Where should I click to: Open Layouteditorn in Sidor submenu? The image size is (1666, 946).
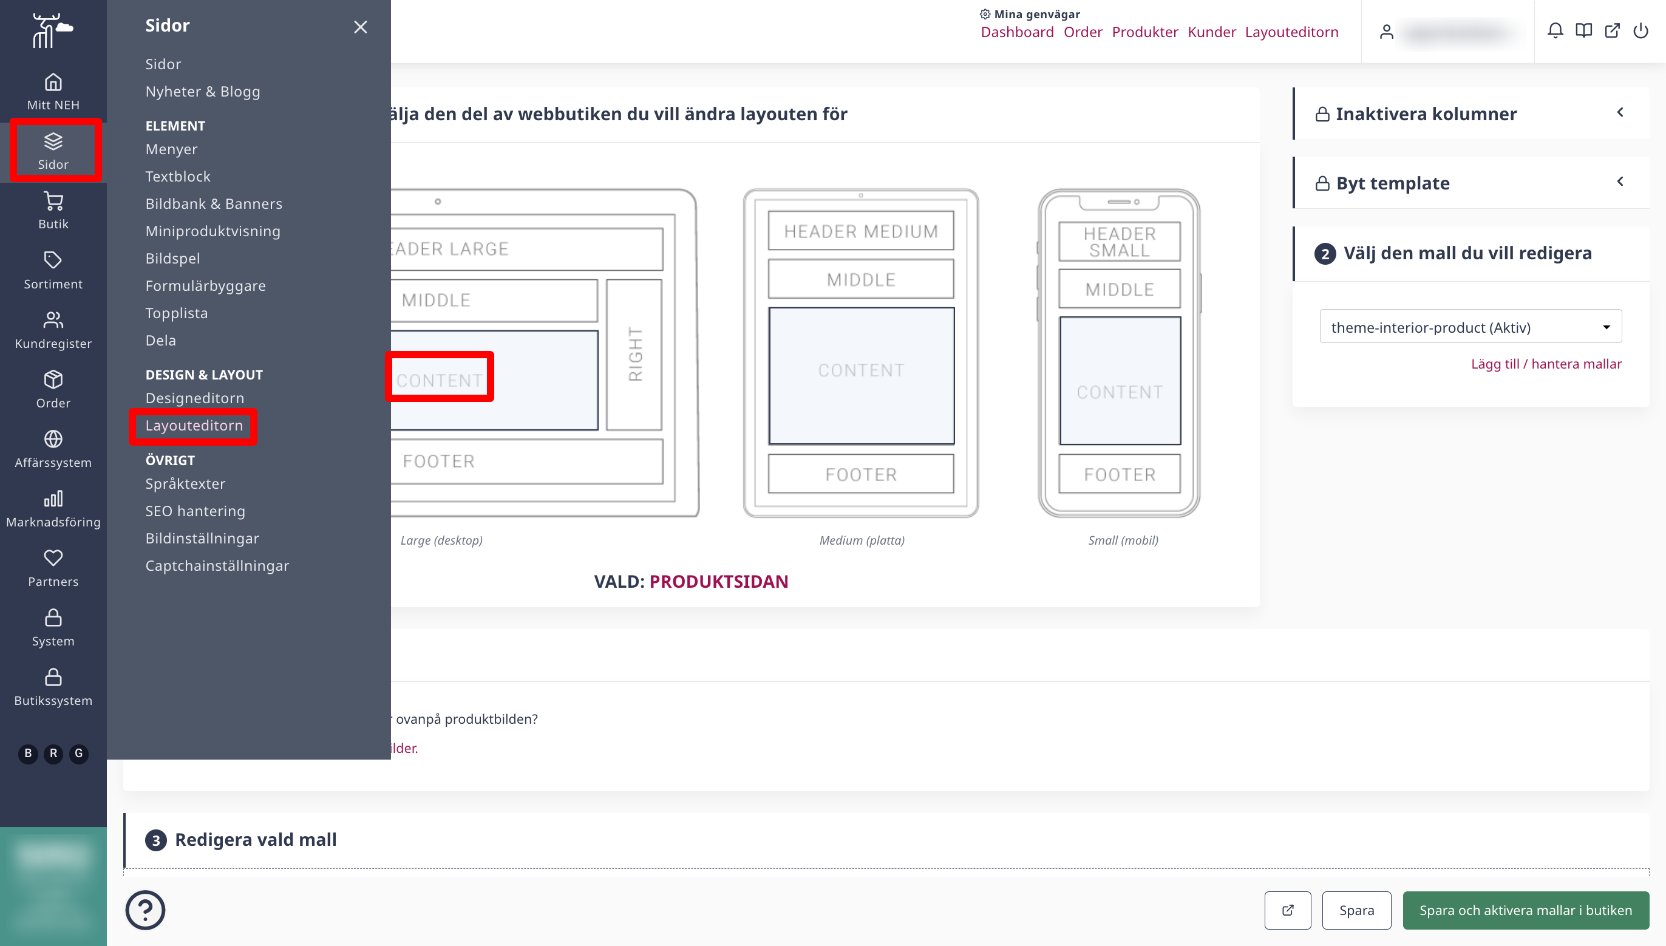pyautogui.click(x=194, y=425)
